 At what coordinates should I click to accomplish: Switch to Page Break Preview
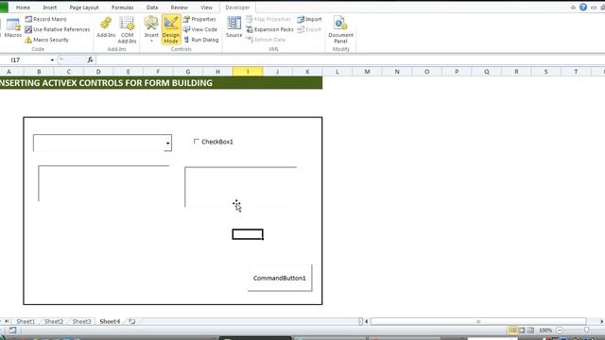click(530, 331)
